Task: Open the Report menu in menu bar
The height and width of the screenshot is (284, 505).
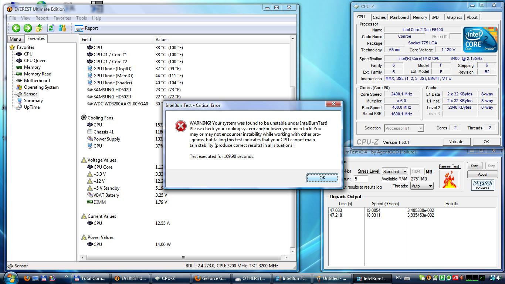Action: pyautogui.click(x=42, y=18)
